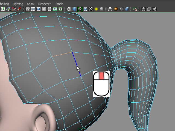Screen dimensions: 175x131
Task: Click the use all lights yellow bulb
Action: (96, 9)
